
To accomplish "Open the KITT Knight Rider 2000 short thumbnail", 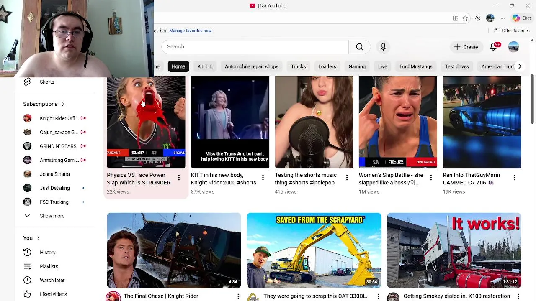I will 230,122.
